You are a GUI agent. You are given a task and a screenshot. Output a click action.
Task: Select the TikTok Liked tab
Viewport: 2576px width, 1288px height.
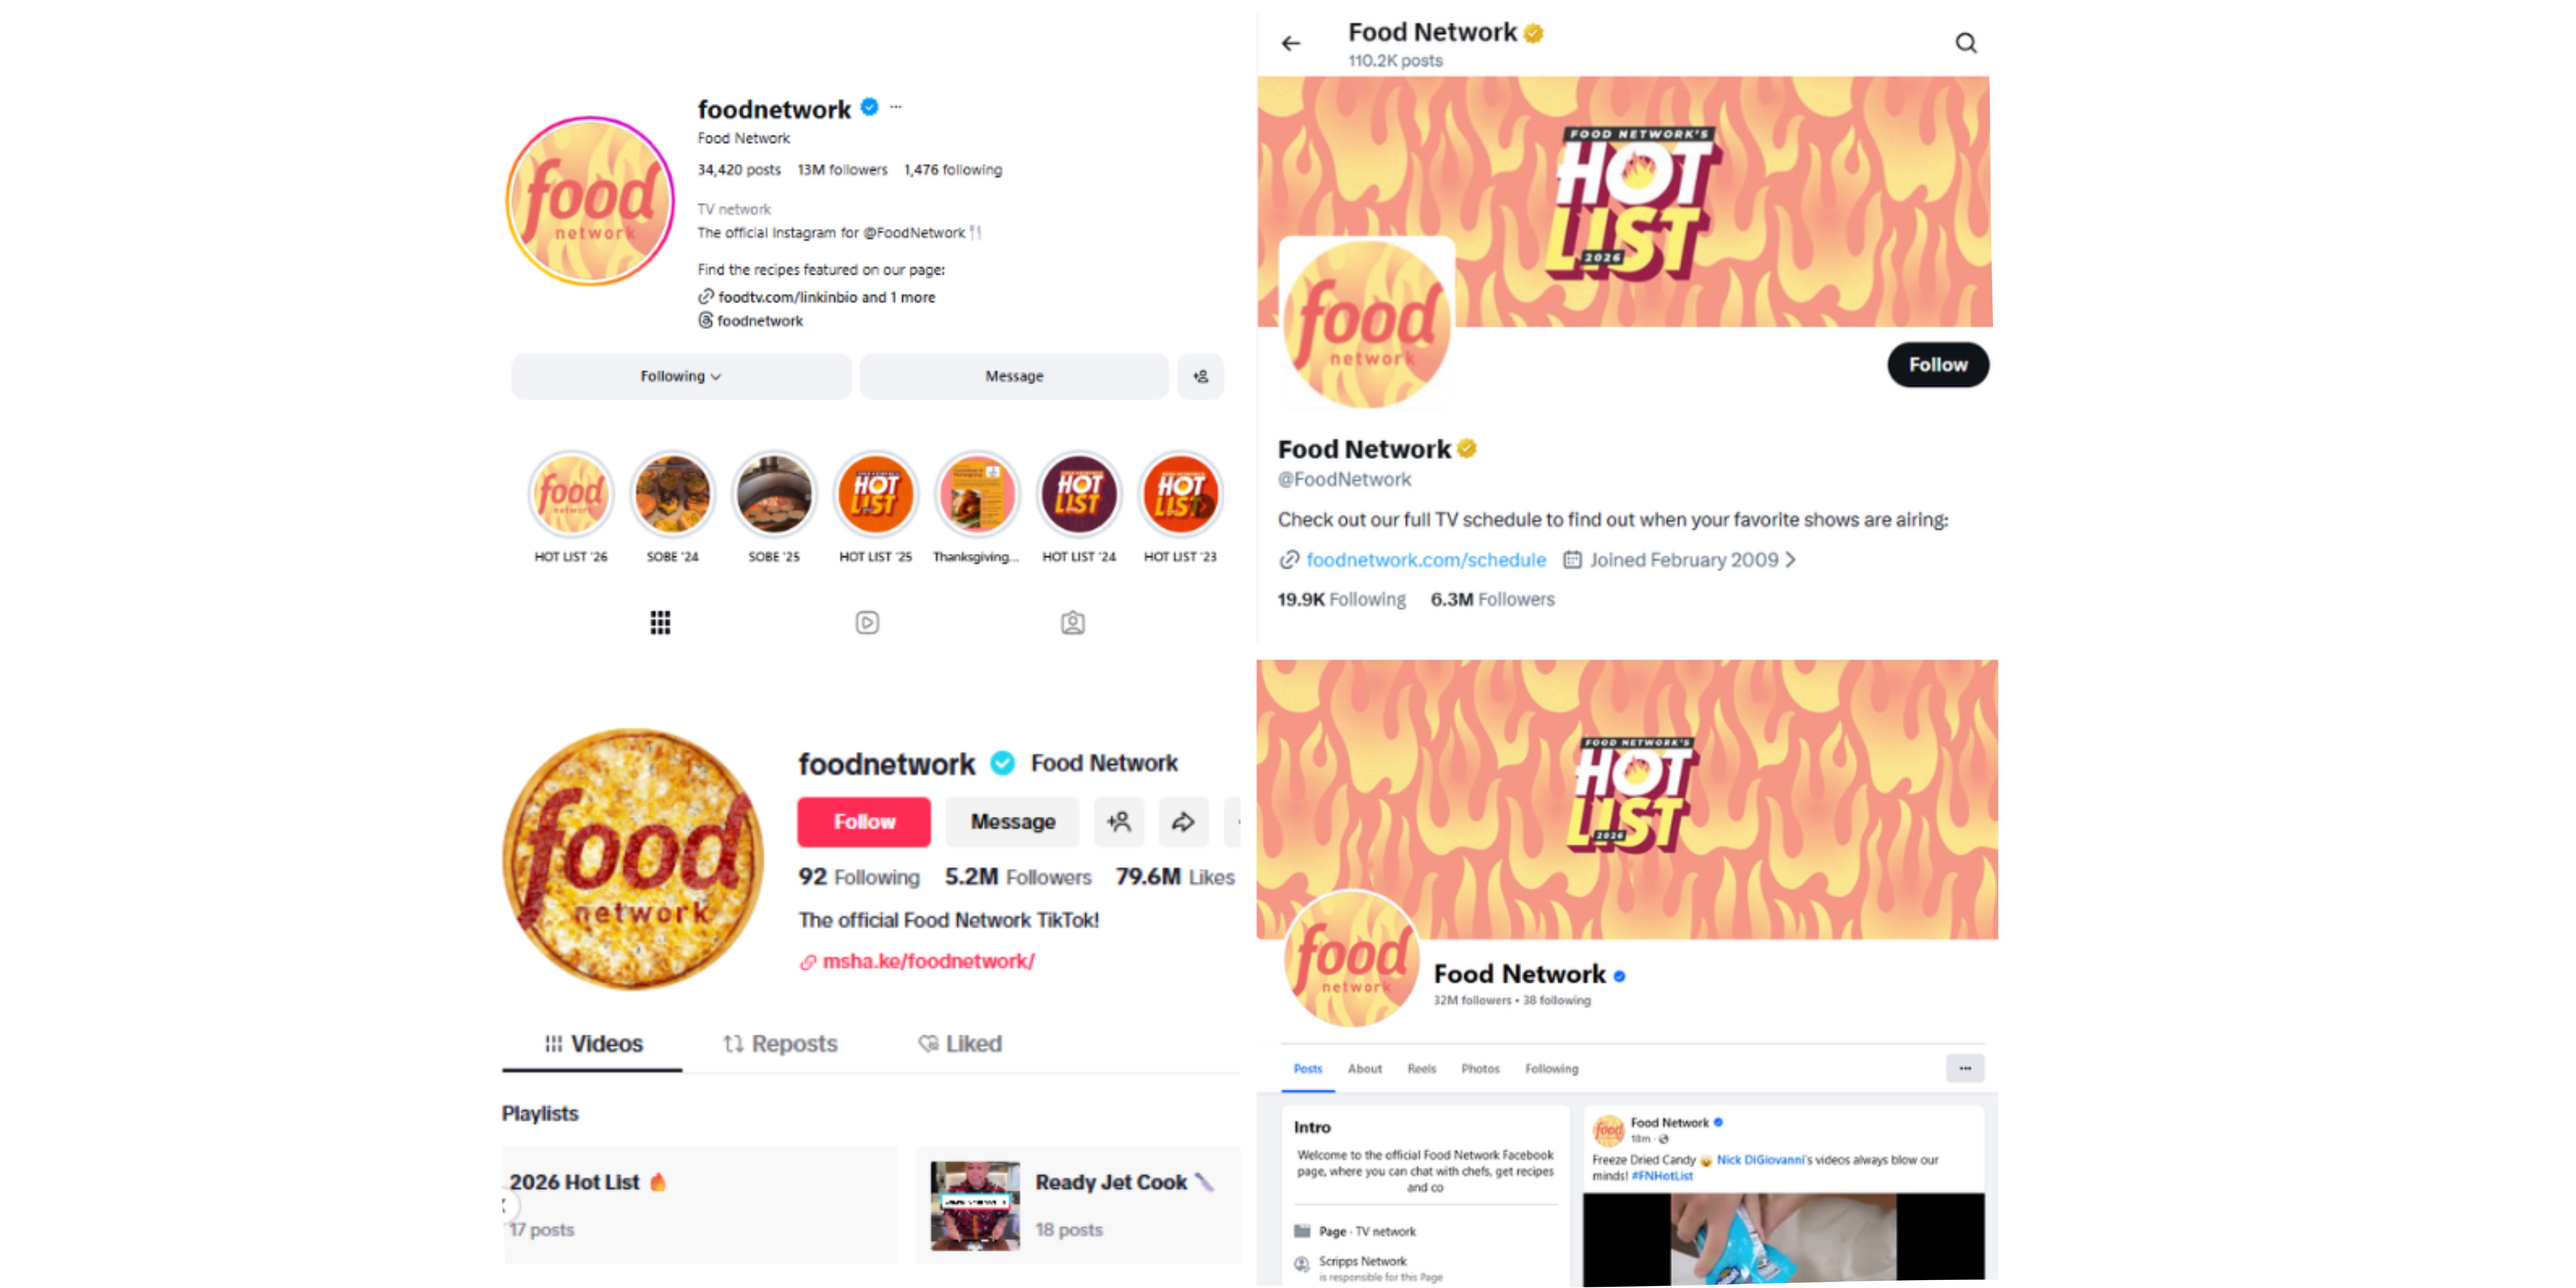click(960, 1044)
